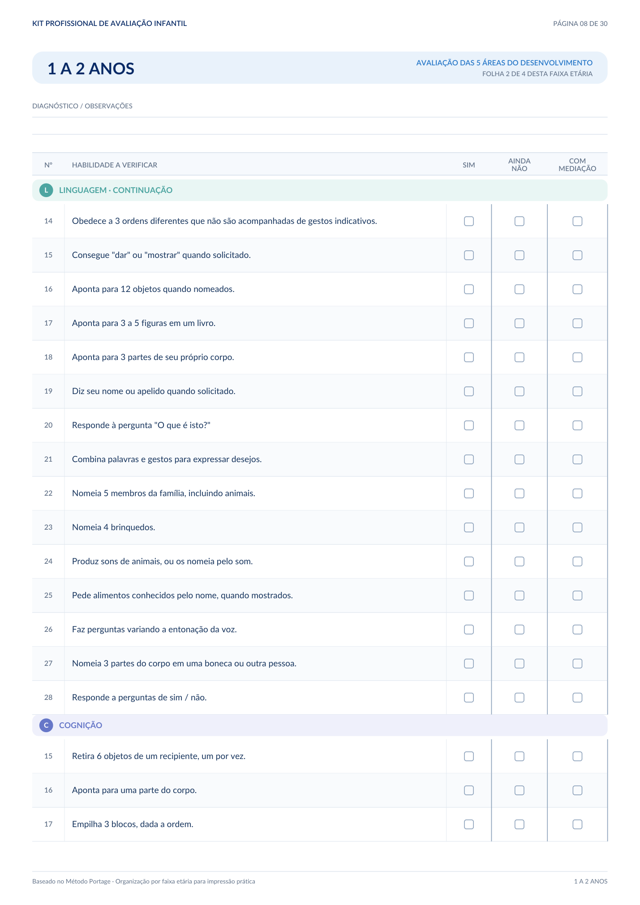The width and height of the screenshot is (640, 905).
Task: Check SIM for item 14 Obedece a 3 ordens
Action: (469, 221)
